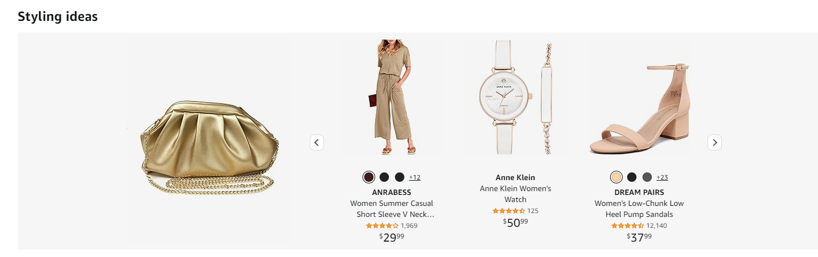818x257 pixels.
Task: Click the nude block heel sandal image
Action: (639, 108)
